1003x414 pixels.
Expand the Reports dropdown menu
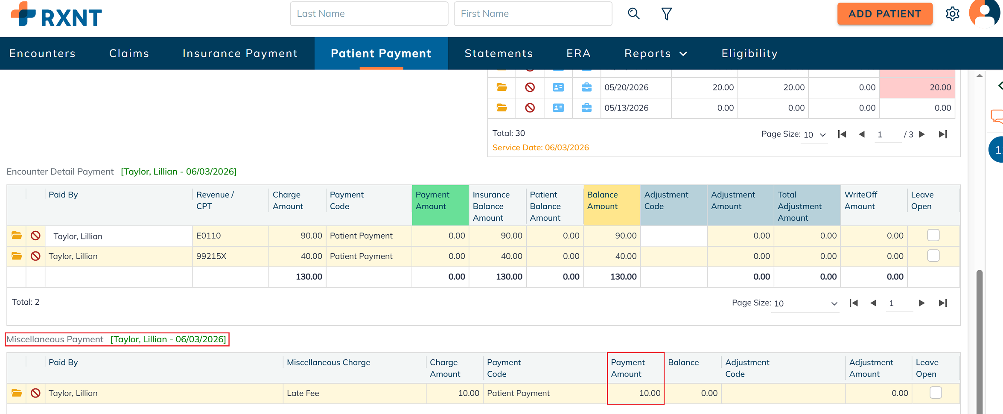point(656,53)
